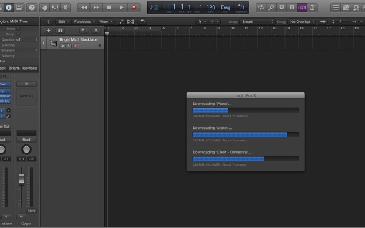
Task: Check the Region Mute checkbox
Action: [x=18, y=29]
